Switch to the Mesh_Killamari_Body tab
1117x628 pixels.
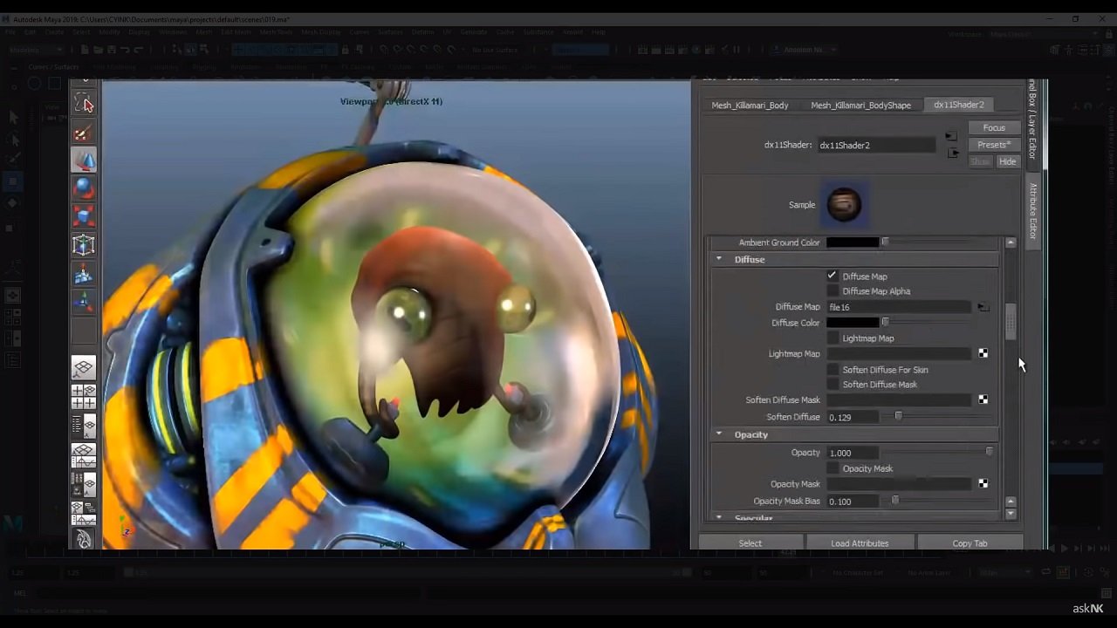(750, 105)
